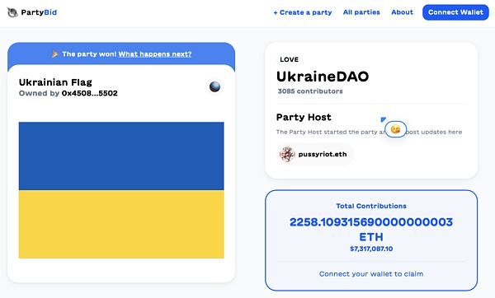Open the globe icon beside Ukrainian Flag
Screen dimensions: 495x298
point(214,86)
